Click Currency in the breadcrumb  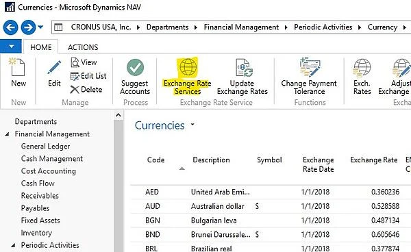[383, 27]
